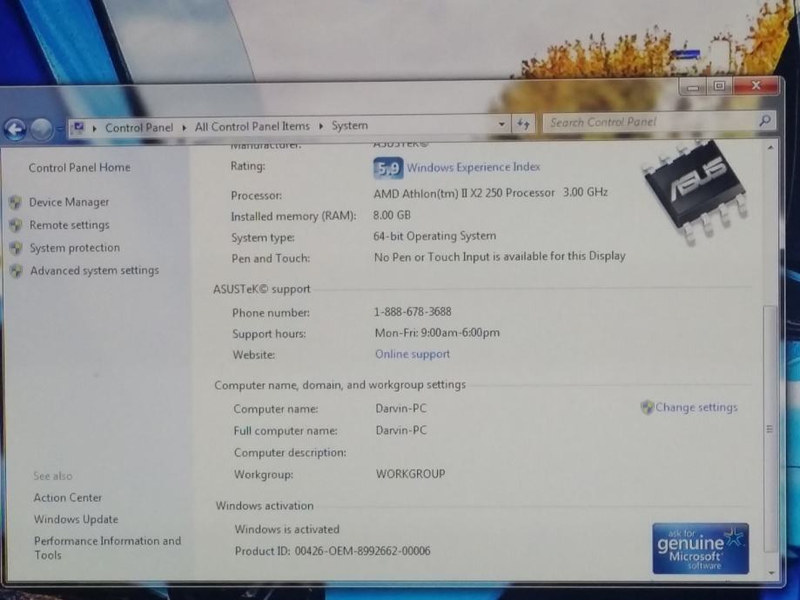Open Action Center under See also
The image size is (800, 600).
[67, 497]
